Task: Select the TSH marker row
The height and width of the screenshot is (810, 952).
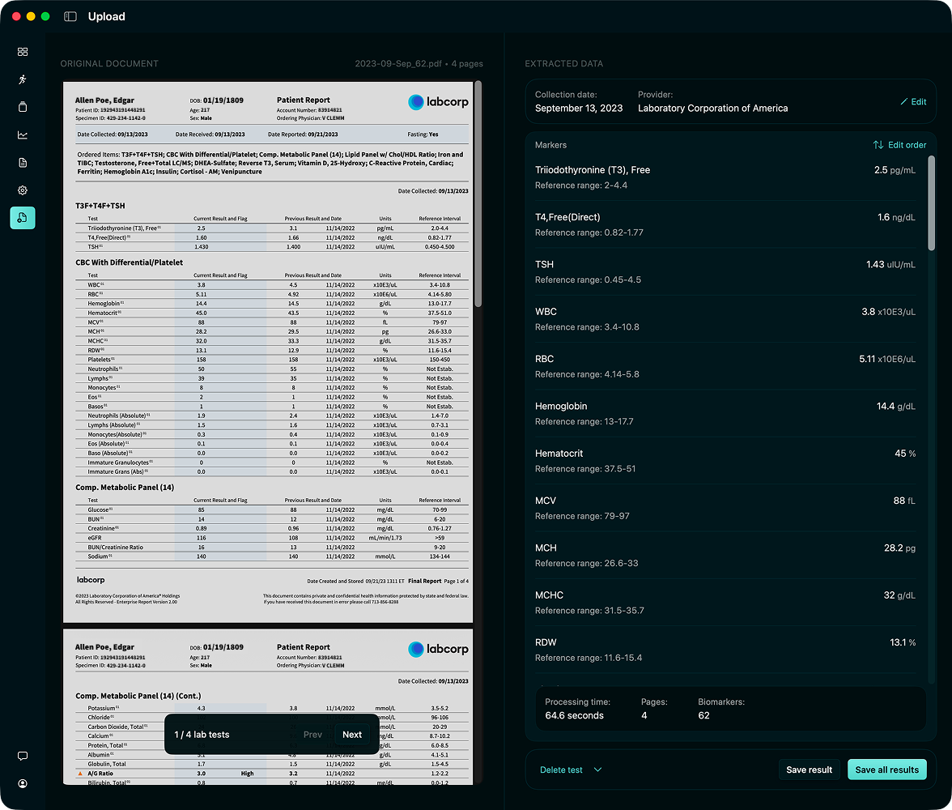Action: [725, 271]
